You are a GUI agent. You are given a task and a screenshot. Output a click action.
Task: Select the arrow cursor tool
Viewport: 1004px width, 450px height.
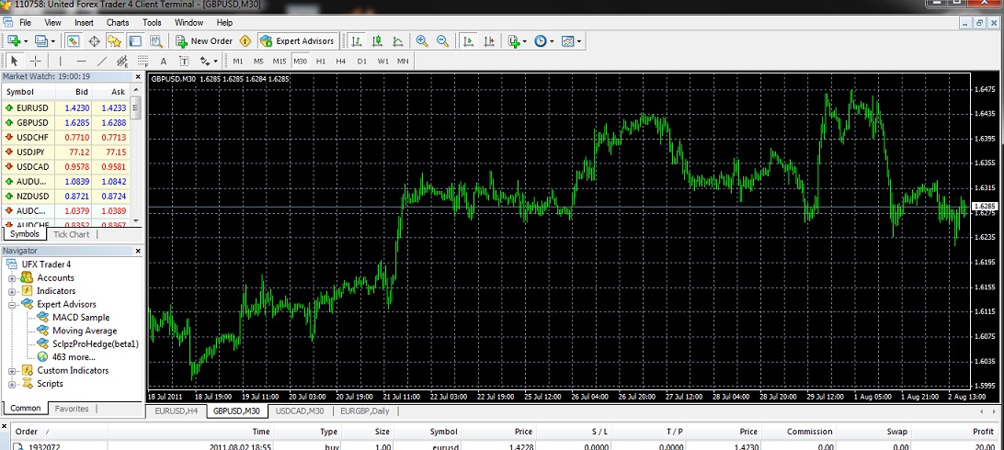click(x=15, y=61)
